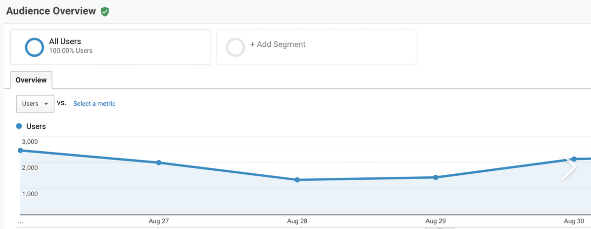Click the first data point on the chart

[x=21, y=150]
